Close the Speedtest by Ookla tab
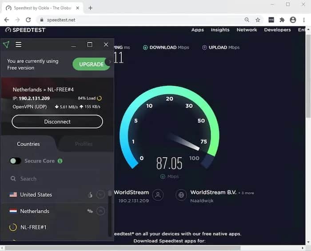 click(x=78, y=8)
